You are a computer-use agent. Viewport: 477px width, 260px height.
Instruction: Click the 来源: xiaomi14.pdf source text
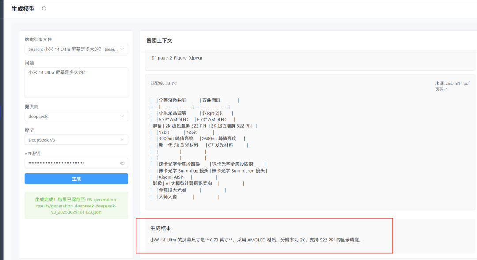(452, 83)
